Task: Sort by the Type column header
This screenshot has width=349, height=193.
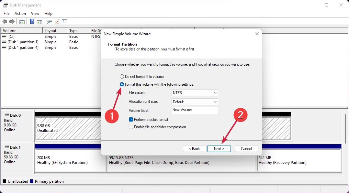Action: coord(78,31)
